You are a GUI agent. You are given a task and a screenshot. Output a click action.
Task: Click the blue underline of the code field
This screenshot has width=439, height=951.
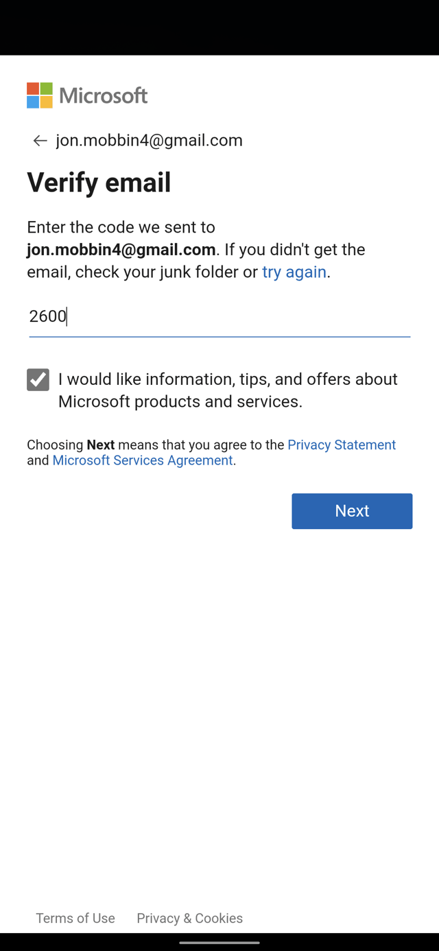219,337
